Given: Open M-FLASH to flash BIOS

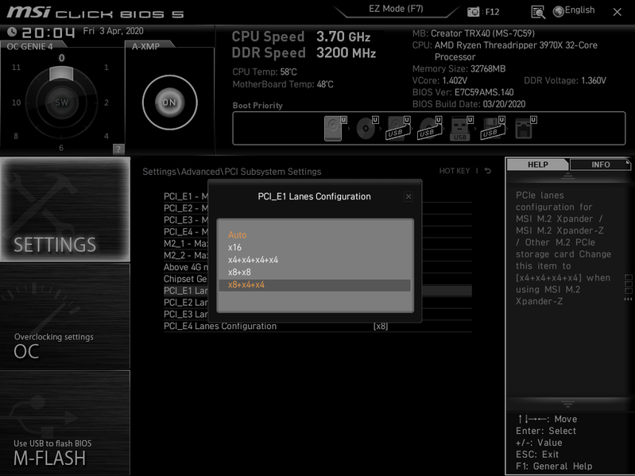Looking at the screenshot, I should point(65,423).
